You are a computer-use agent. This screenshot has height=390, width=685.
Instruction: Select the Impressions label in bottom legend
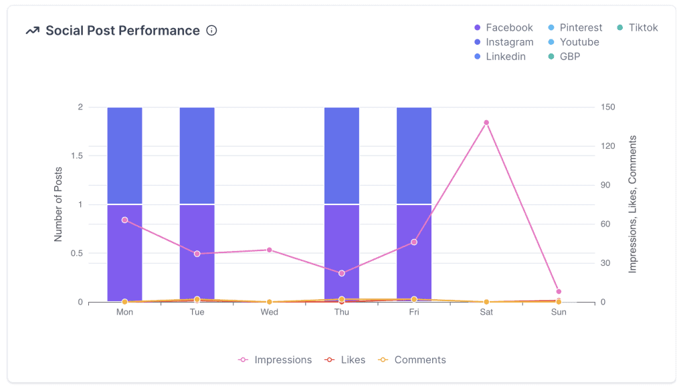[282, 360]
